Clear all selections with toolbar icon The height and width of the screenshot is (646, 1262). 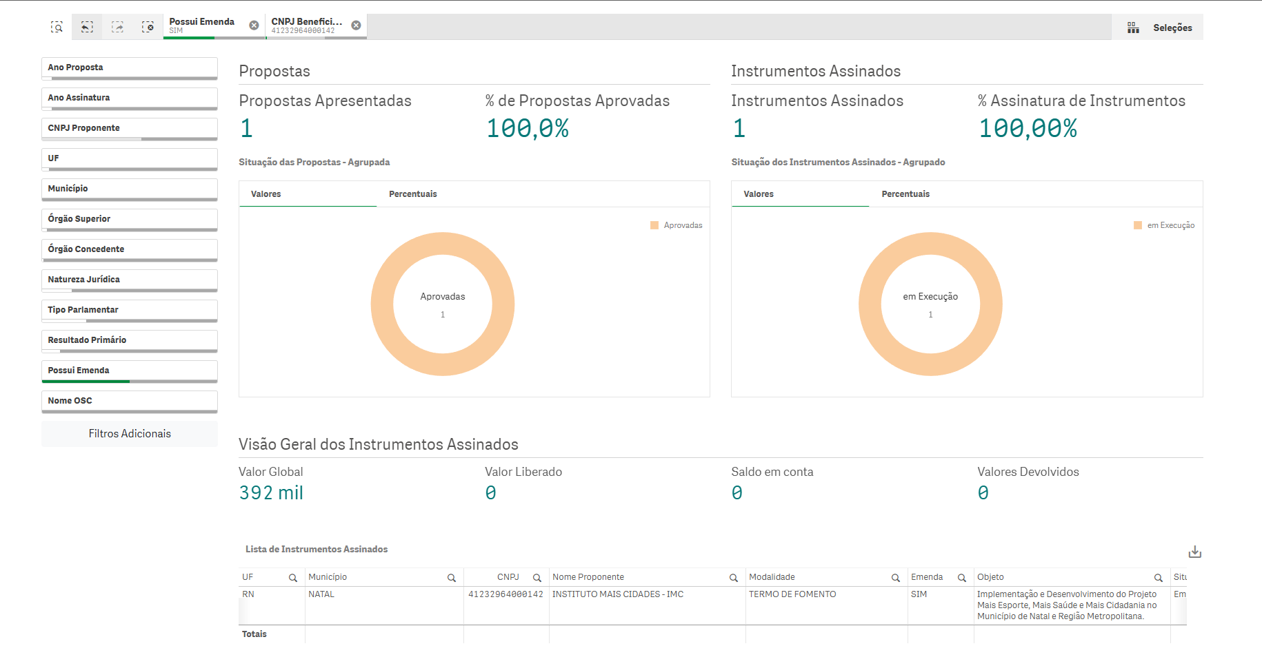[x=148, y=27]
